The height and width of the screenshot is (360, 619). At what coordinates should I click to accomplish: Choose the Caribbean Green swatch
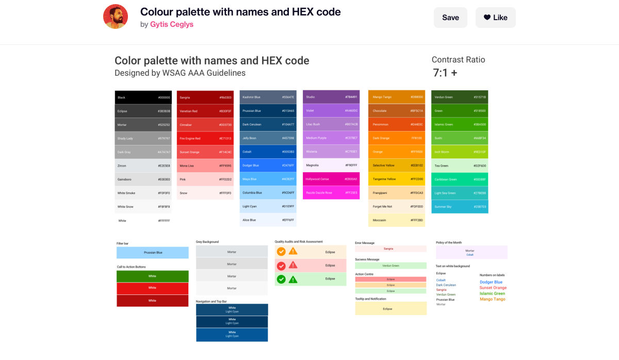pos(460,179)
